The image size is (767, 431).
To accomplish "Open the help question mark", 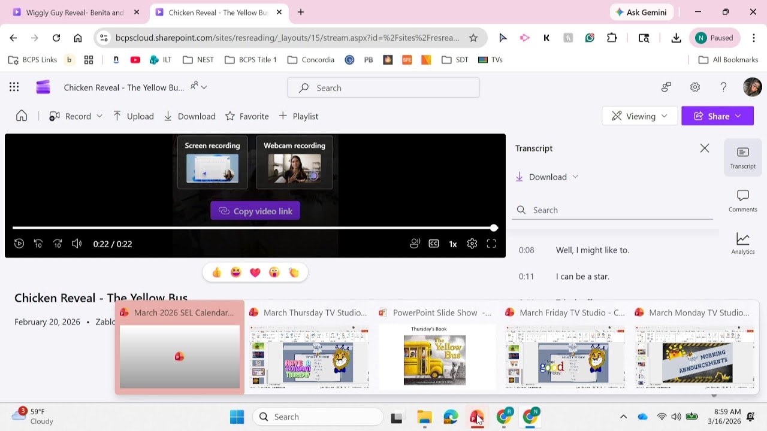I will click(724, 87).
